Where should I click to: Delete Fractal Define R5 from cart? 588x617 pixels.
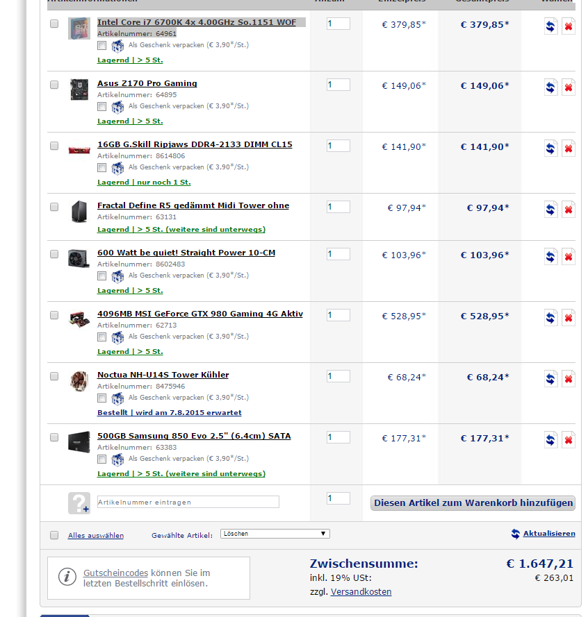point(569,210)
